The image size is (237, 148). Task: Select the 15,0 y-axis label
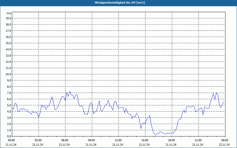[x=8, y=43]
